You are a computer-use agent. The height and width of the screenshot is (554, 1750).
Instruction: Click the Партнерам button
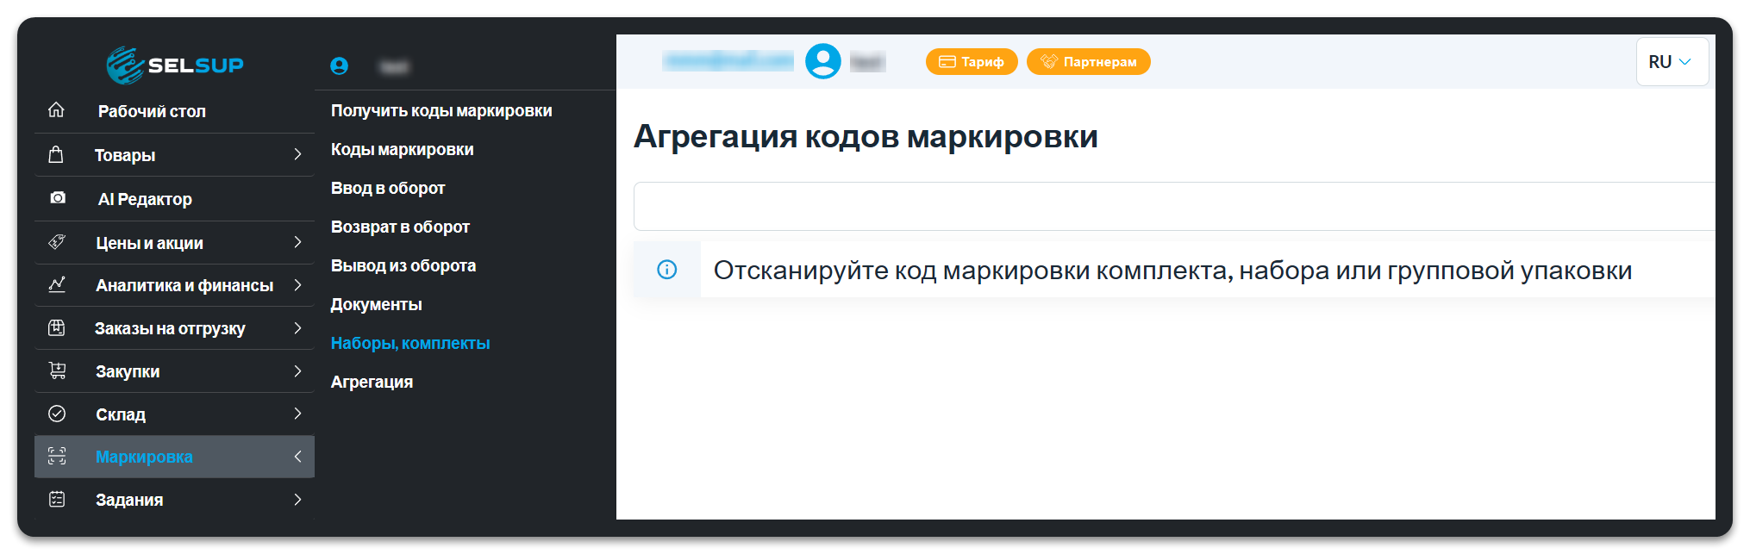tap(1088, 62)
